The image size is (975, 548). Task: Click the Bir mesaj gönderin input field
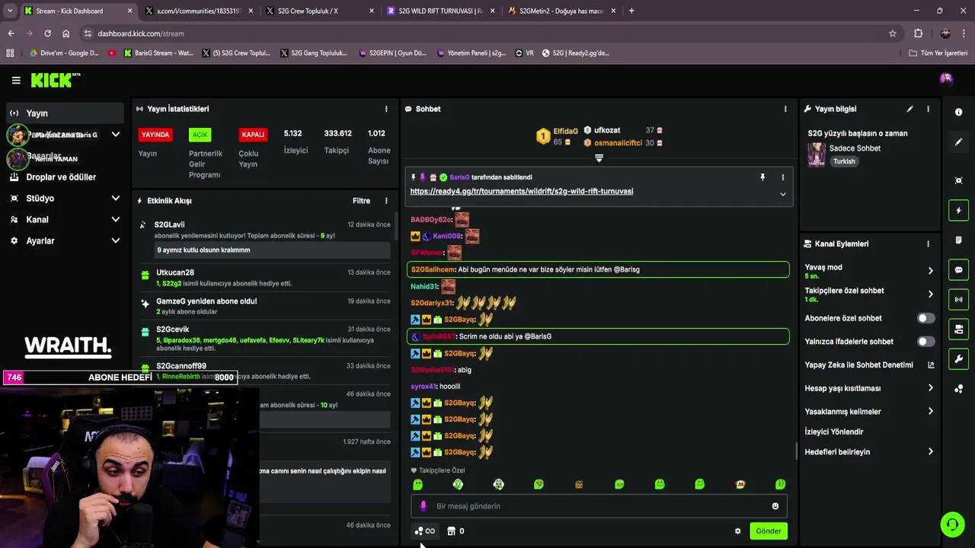click(x=599, y=506)
